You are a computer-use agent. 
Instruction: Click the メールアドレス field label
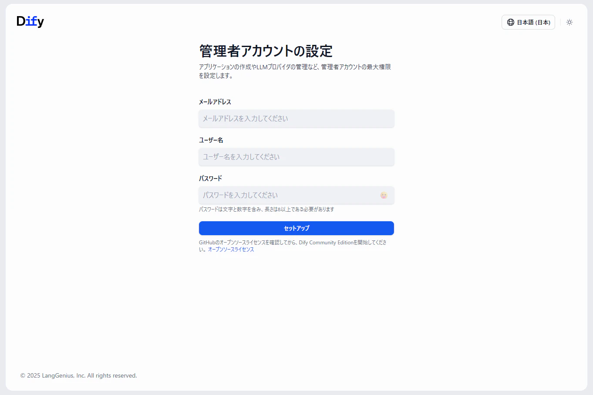click(x=215, y=102)
